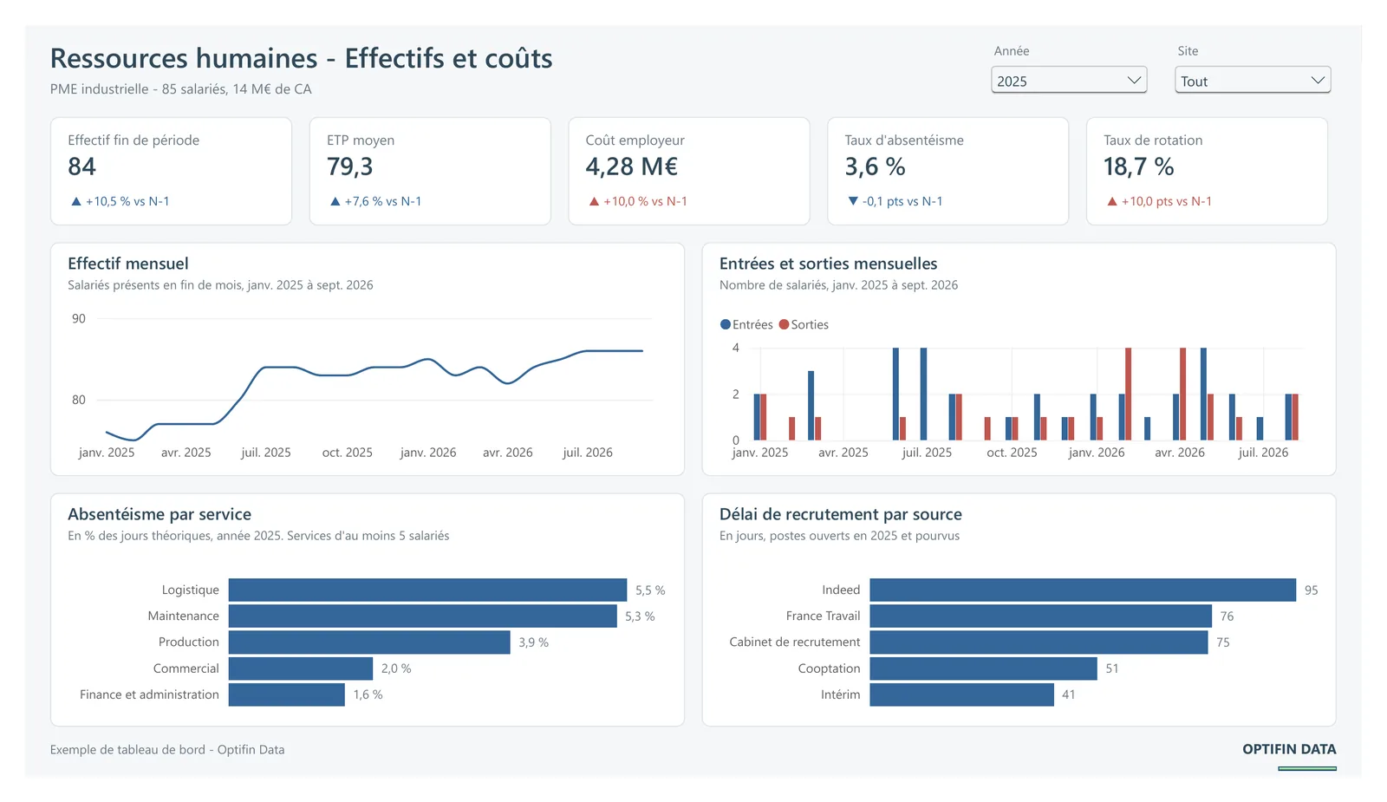
Task: Click the OPTIFIN DATA logo
Action: tap(1289, 749)
